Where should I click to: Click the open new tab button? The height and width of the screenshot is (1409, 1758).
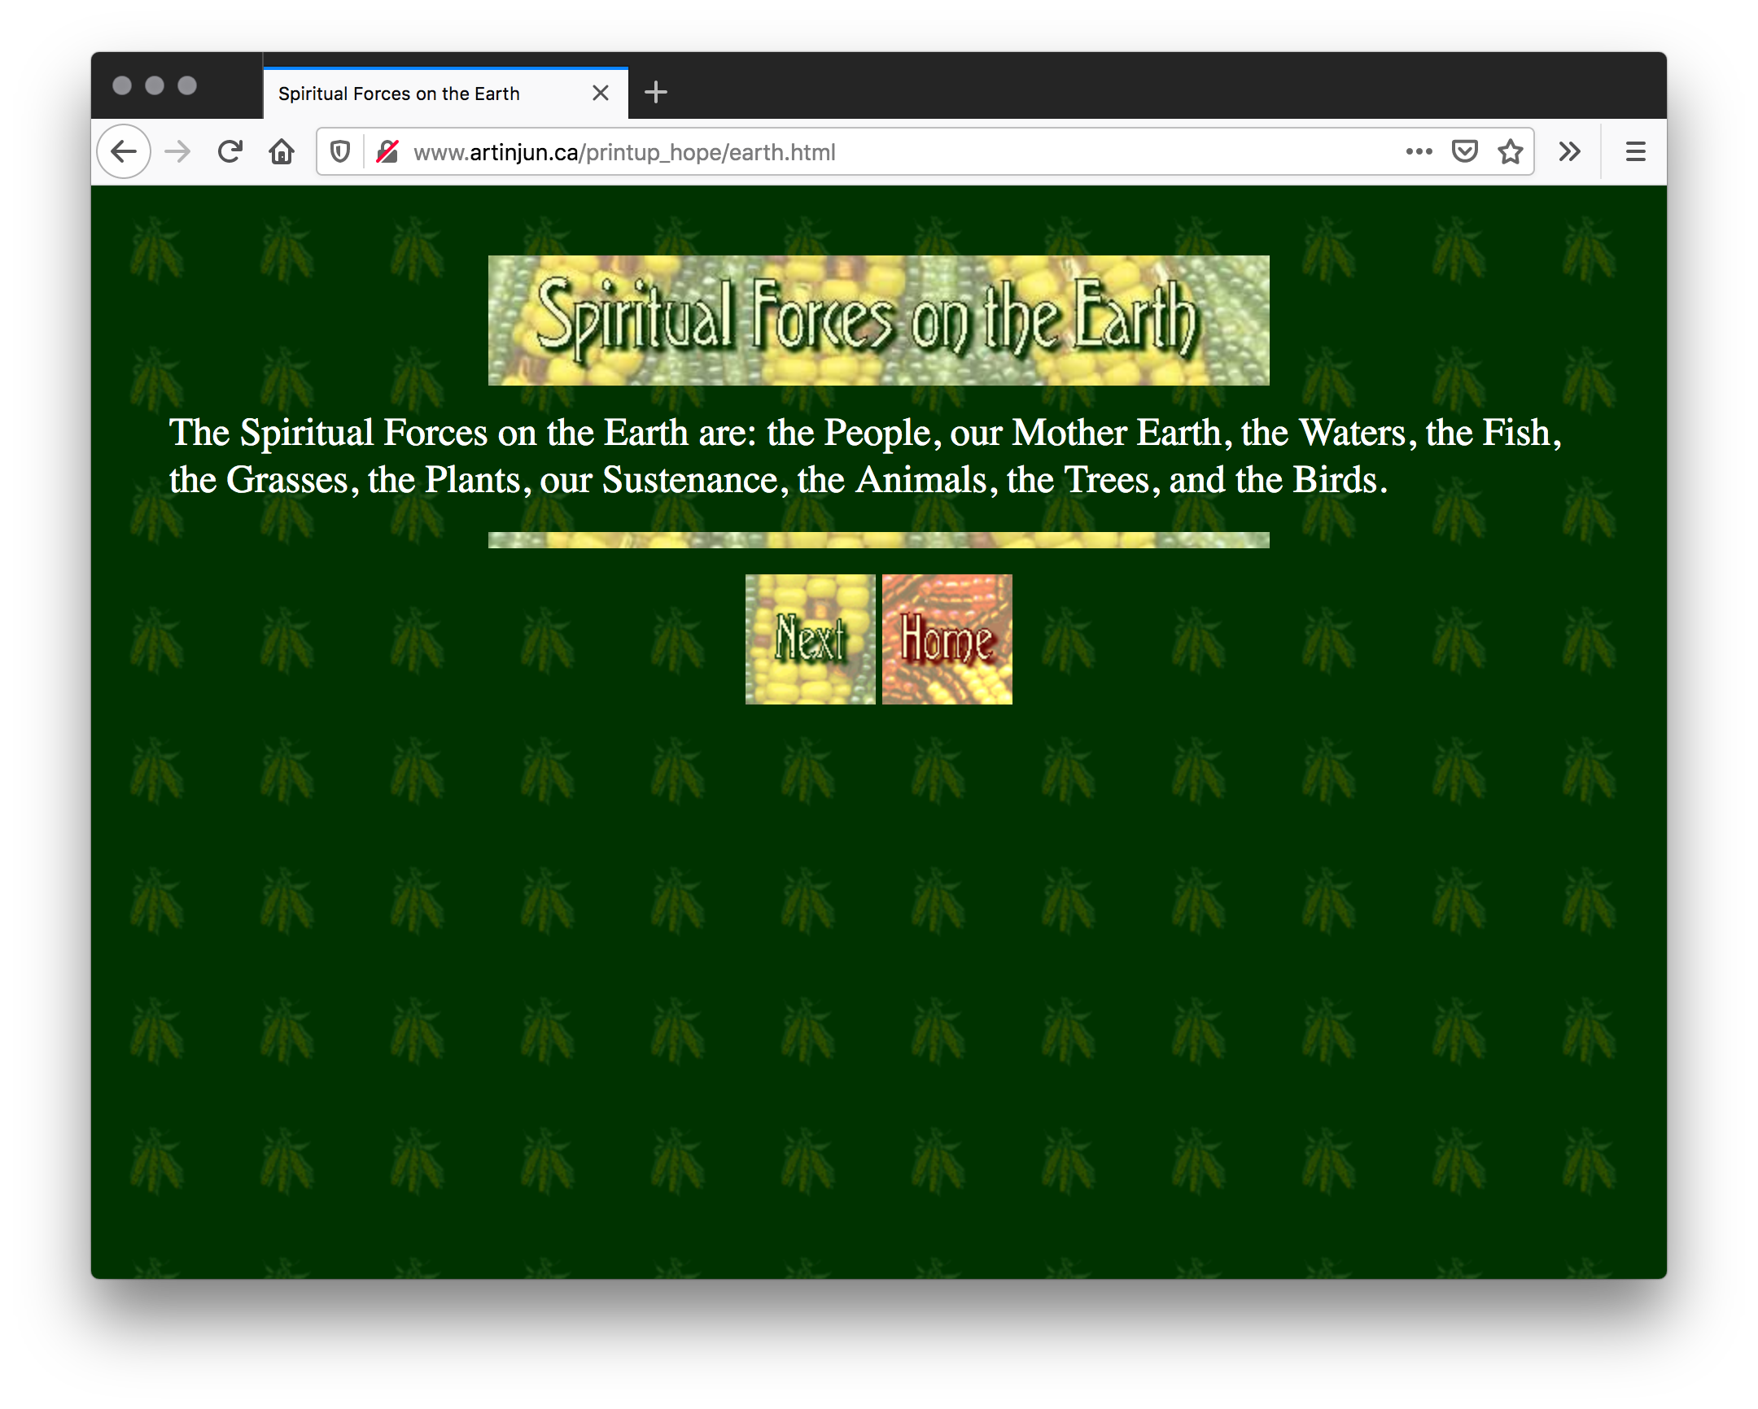[x=654, y=94]
